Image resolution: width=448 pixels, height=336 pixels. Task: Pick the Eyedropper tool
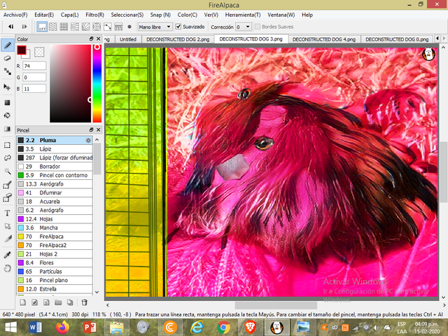tap(8, 255)
